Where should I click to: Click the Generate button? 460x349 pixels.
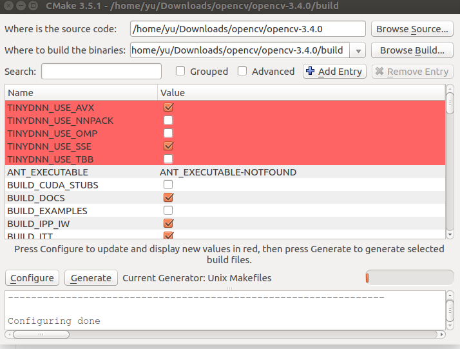click(91, 278)
